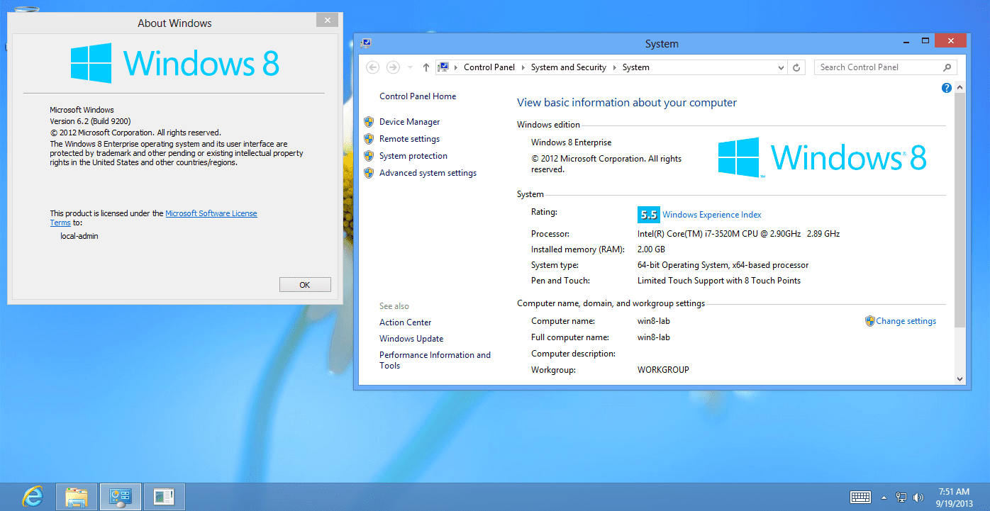
Task: Expand chevron after Control Panel breadcrumb
Action: (x=523, y=67)
